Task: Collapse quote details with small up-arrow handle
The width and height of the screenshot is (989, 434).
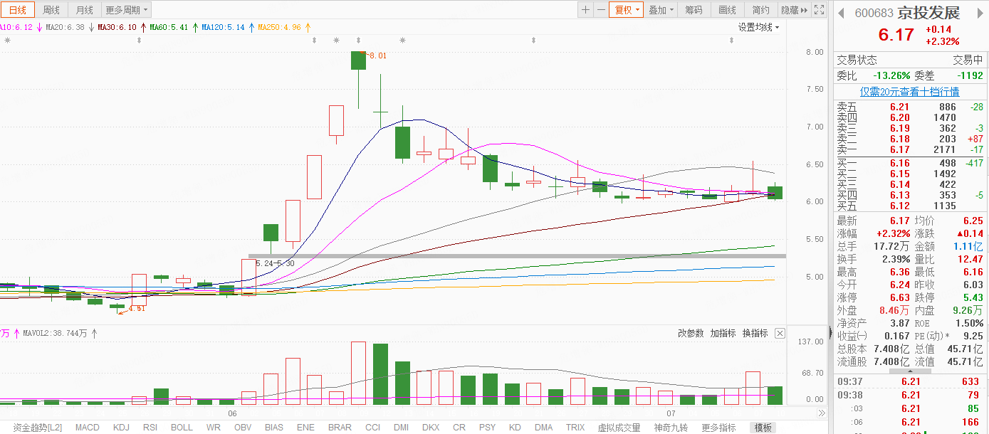Action: click(x=909, y=371)
